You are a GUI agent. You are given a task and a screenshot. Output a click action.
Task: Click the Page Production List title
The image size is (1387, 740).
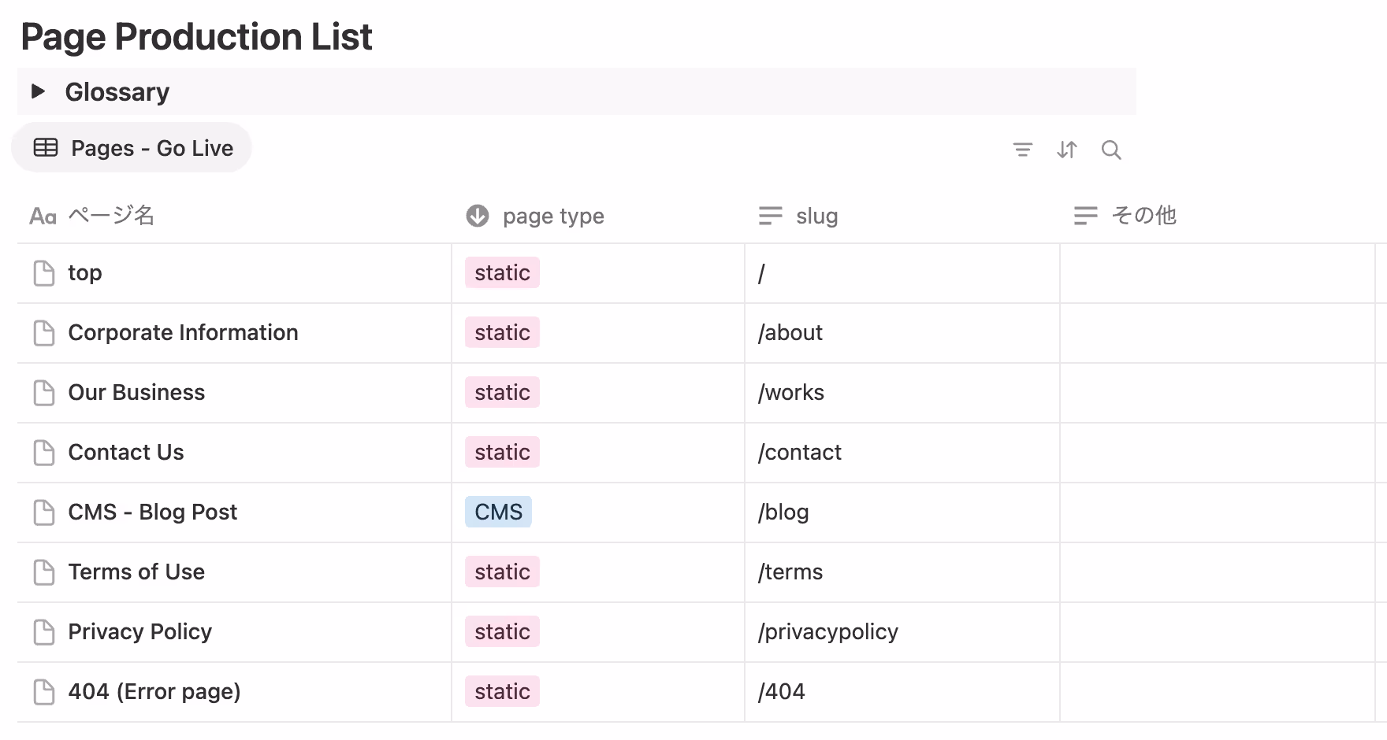[196, 36]
